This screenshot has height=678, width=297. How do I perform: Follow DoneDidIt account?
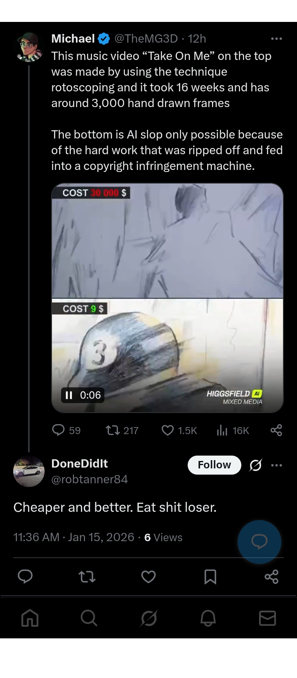(214, 465)
